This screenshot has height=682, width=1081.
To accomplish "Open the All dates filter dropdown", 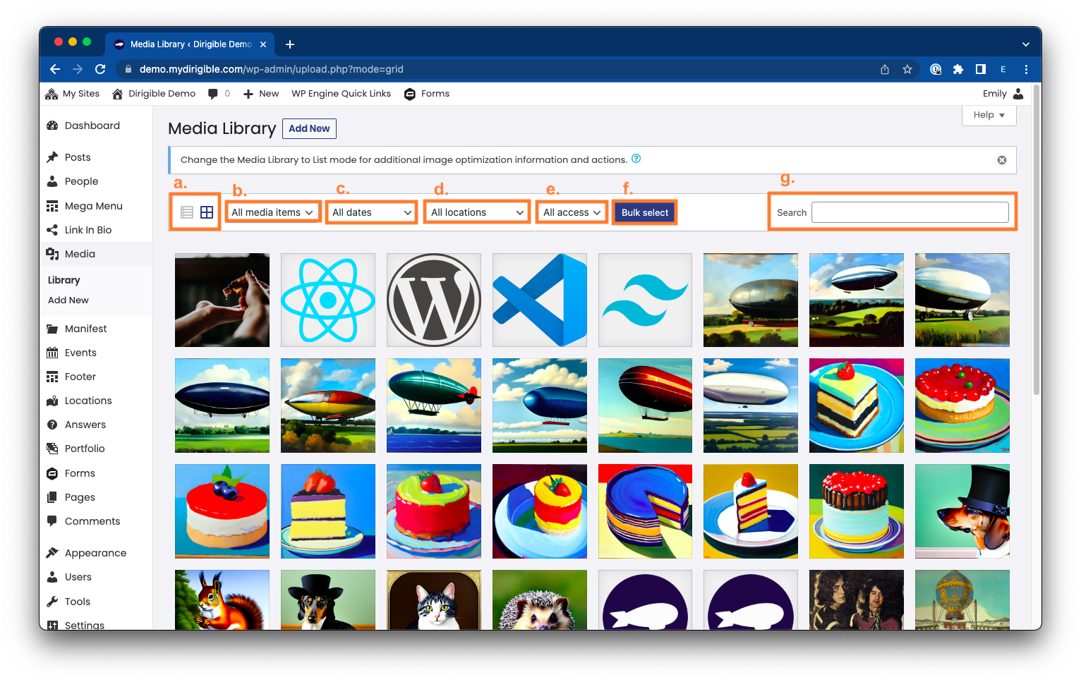I will pyautogui.click(x=372, y=212).
